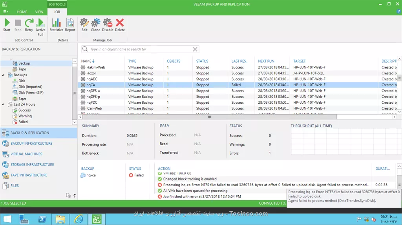The width and height of the screenshot is (402, 225).
Task: Select hq-ca in the BACKUP list
Action: pos(88,175)
